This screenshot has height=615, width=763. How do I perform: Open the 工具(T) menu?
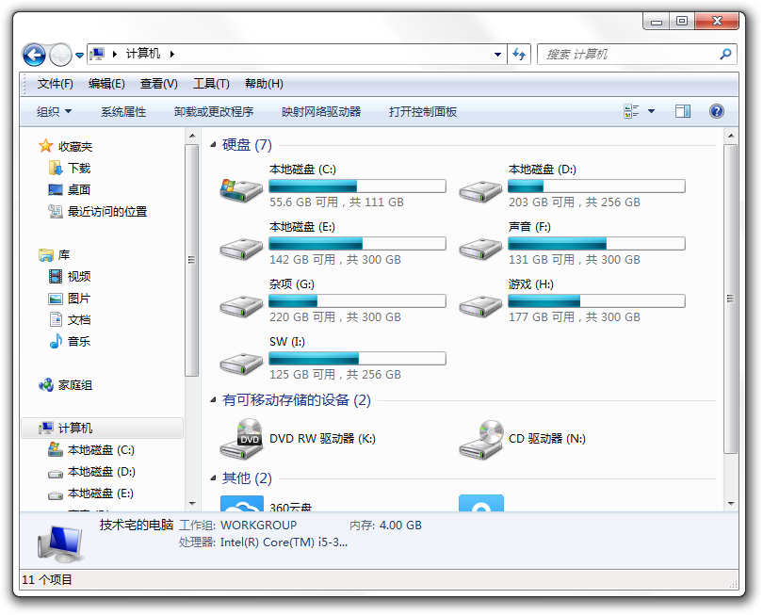(211, 84)
